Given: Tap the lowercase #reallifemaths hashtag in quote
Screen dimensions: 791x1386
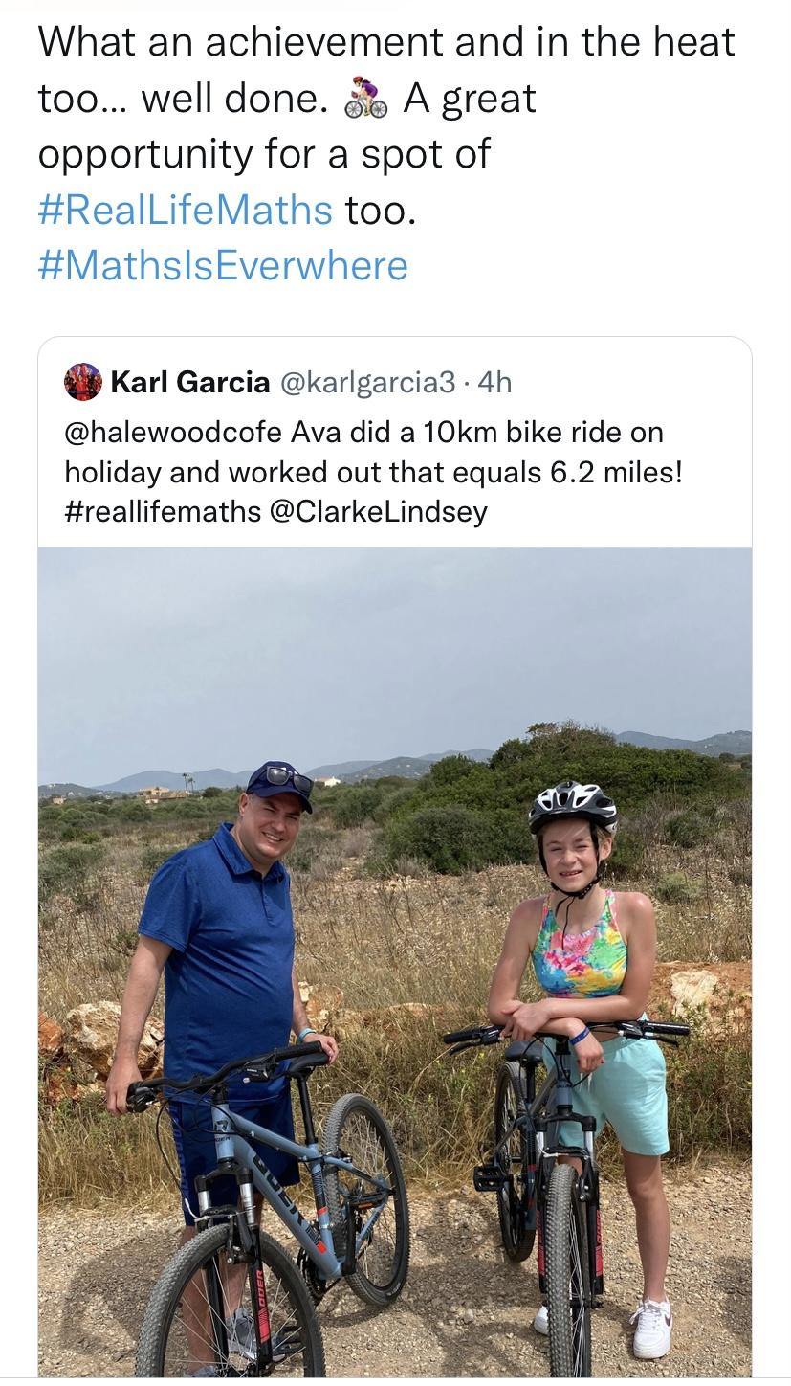Looking at the screenshot, I should (163, 511).
